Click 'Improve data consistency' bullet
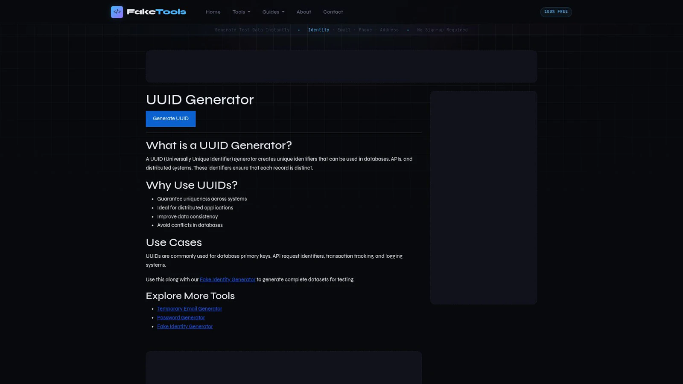The image size is (683, 384). pyautogui.click(x=187, y=217)
